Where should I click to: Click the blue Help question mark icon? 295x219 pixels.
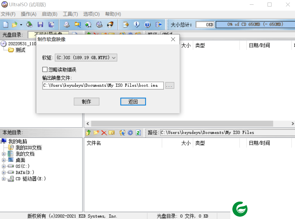click(x=147, y=25)
